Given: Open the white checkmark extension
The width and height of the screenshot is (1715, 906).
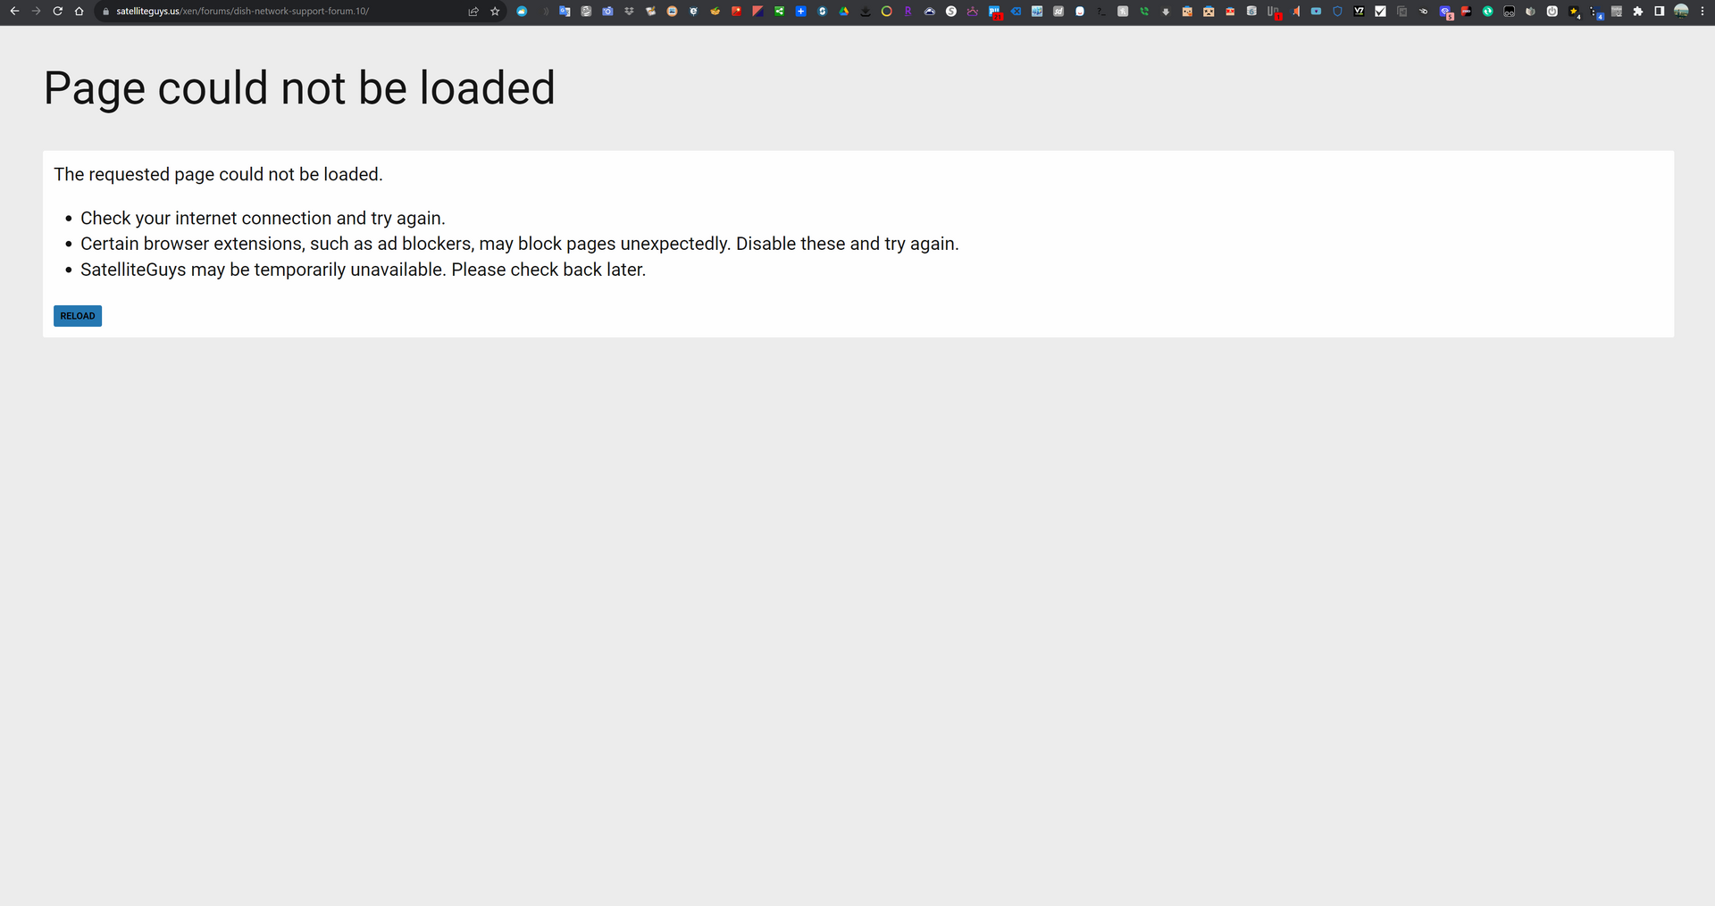Looking at the screenshot, I should point(1380,12).
